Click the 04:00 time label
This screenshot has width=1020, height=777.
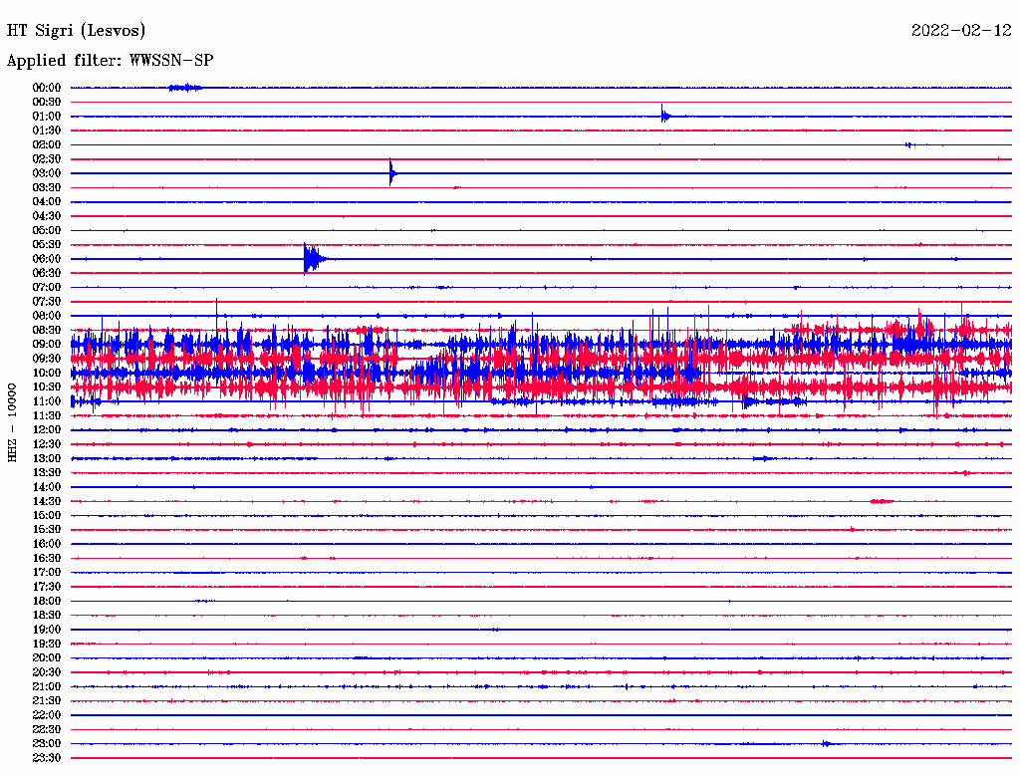click(47, 202)
